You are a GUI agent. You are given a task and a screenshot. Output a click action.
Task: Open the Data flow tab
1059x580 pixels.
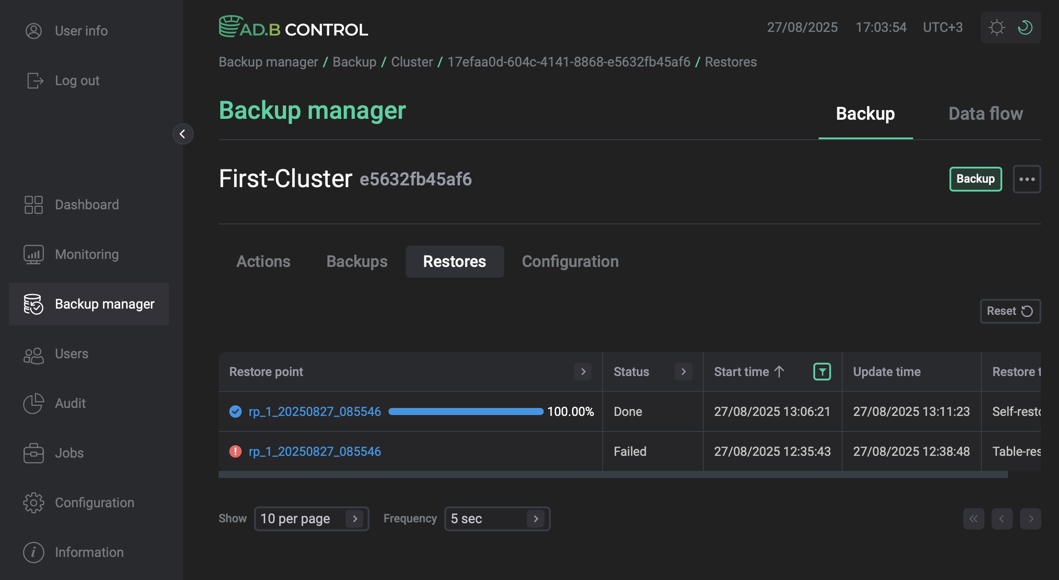[x=985, y=114]
